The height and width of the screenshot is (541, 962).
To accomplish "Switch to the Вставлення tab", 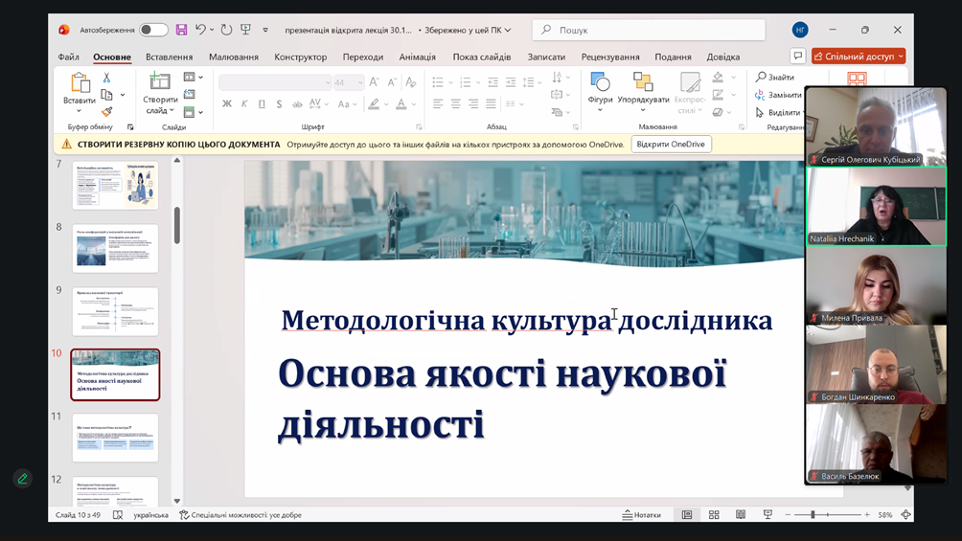I will pos(169,57).
